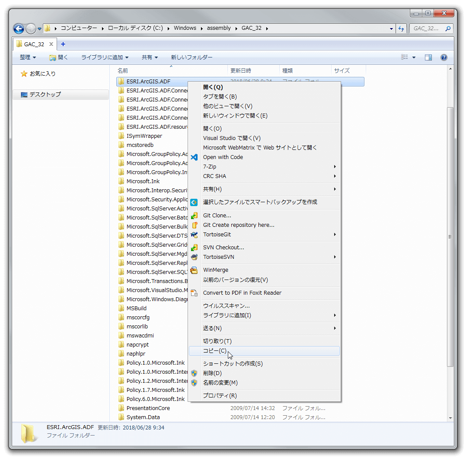Click the Open with Code VS Code icon
The width and height of the screenshot is (466, 458).
click(x=194, y=157)
